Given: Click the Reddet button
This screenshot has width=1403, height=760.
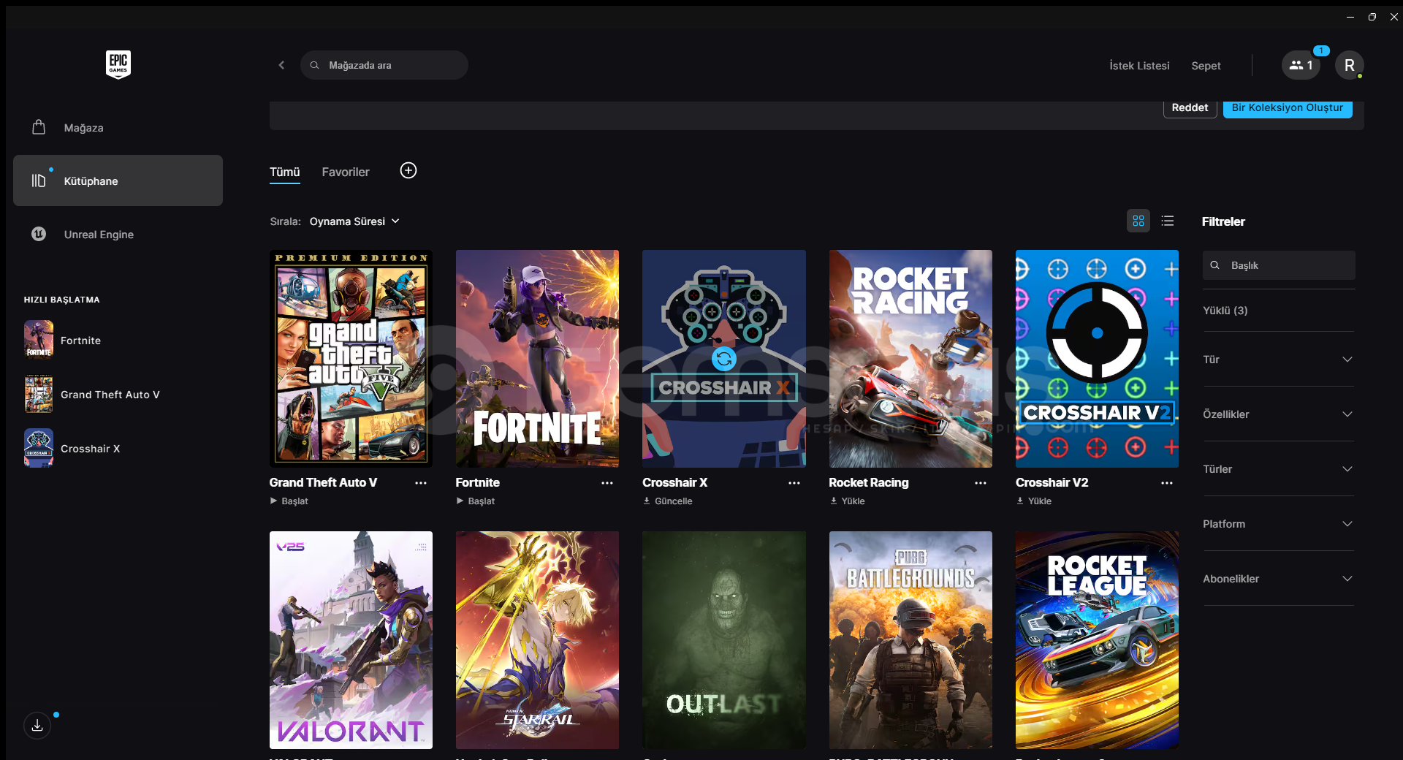Looking at the screenshot, I should click(1190, 107).
